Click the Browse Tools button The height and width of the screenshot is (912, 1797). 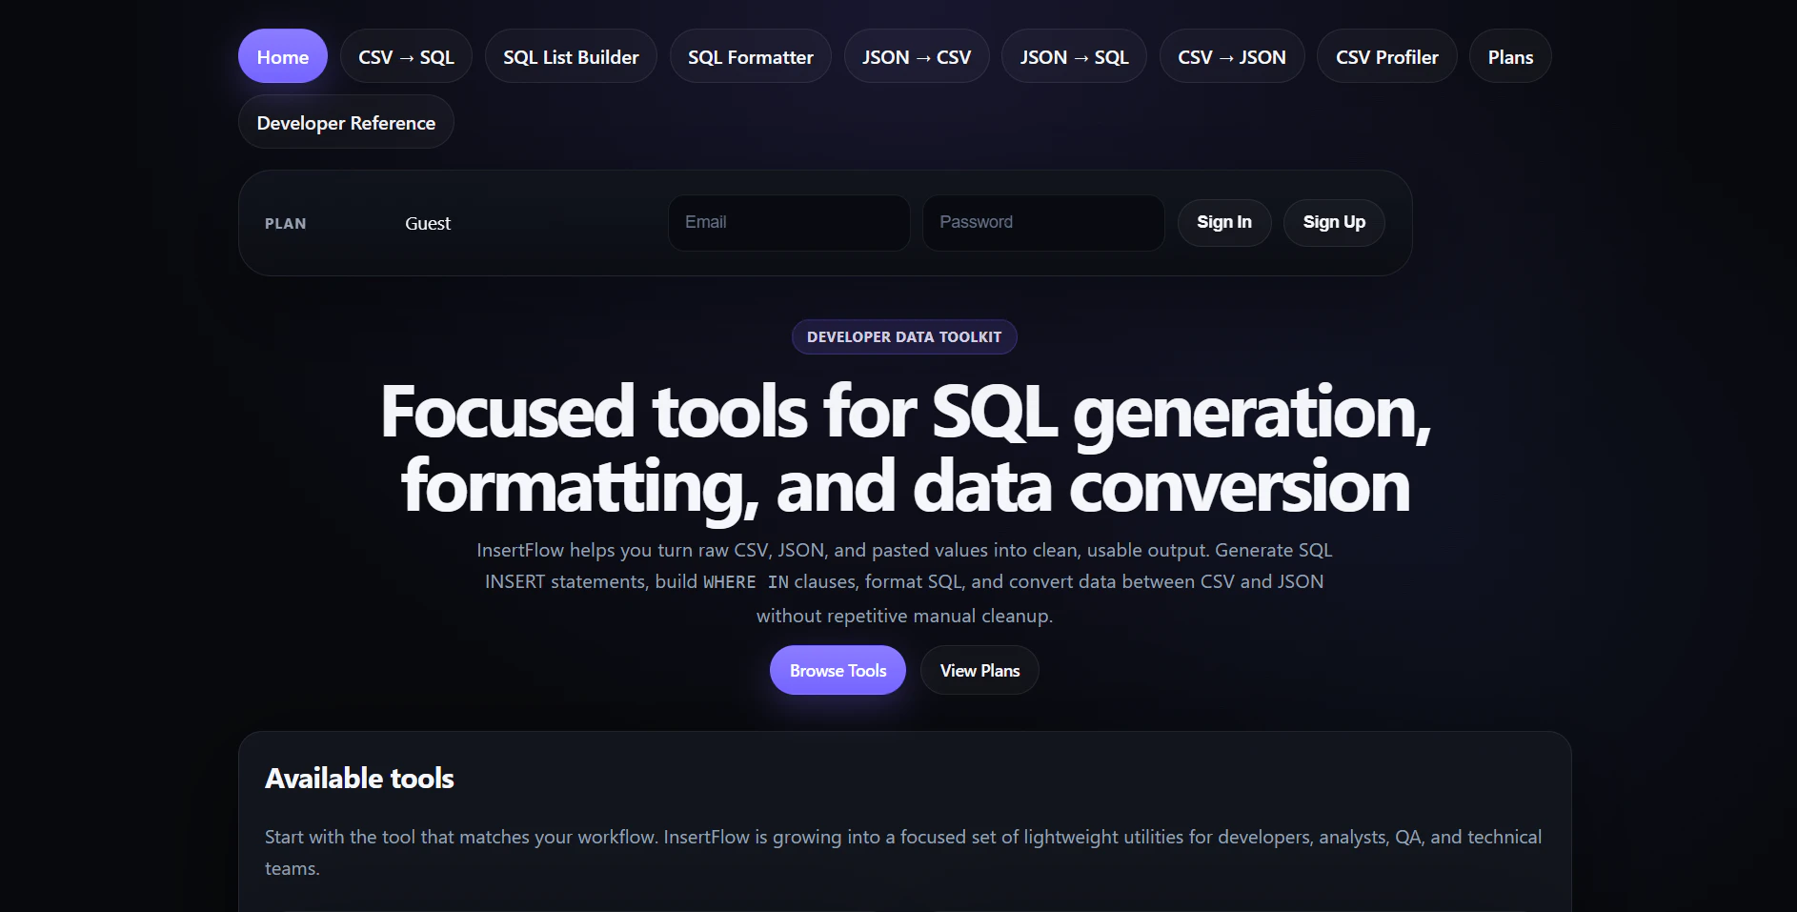pyautogui.click(x=838, y=670)
